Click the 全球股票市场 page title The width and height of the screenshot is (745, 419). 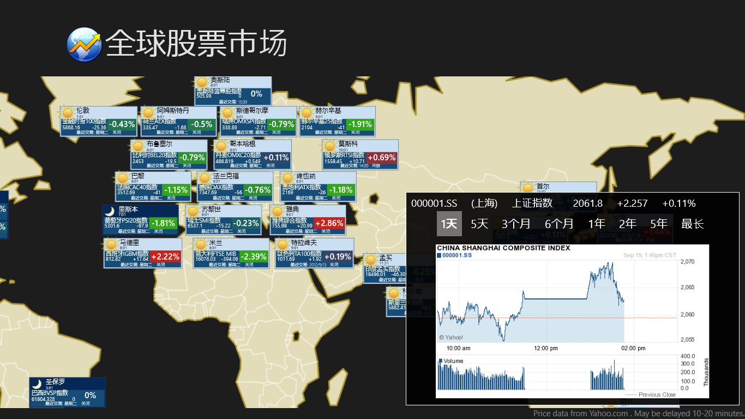[196, 44]
